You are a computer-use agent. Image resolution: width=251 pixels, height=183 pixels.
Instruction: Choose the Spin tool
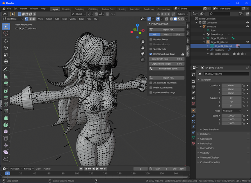(x=6, y=125)
